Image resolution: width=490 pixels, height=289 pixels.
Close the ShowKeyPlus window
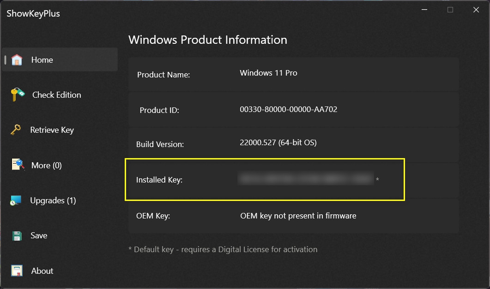pos(476,10)
